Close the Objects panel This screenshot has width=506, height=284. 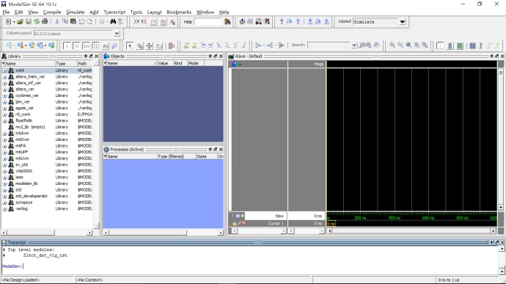click(x=221, y=56)
